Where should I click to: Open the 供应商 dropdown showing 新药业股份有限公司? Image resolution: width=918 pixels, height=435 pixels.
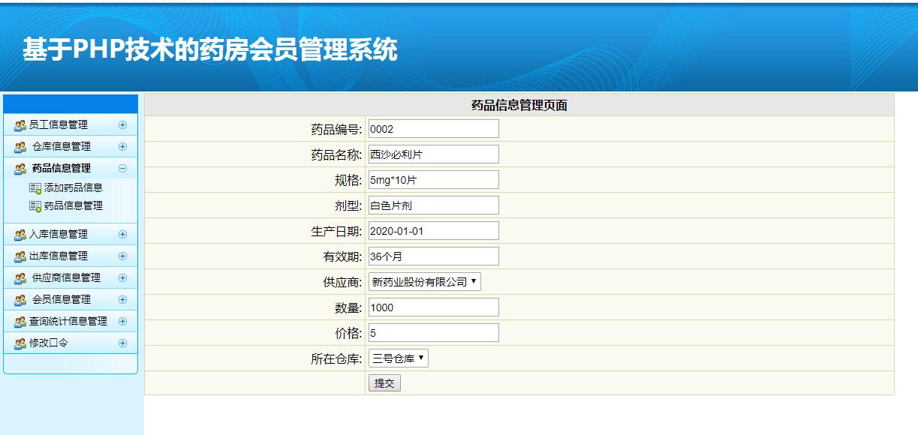point(425,282)
